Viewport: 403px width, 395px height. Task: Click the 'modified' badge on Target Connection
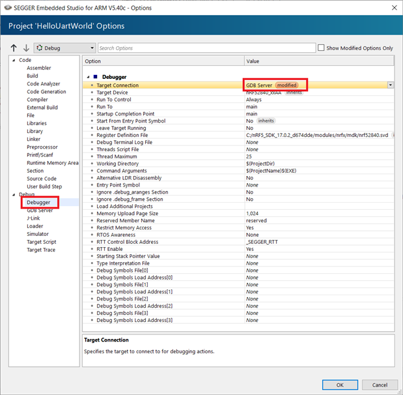[286, 85]
